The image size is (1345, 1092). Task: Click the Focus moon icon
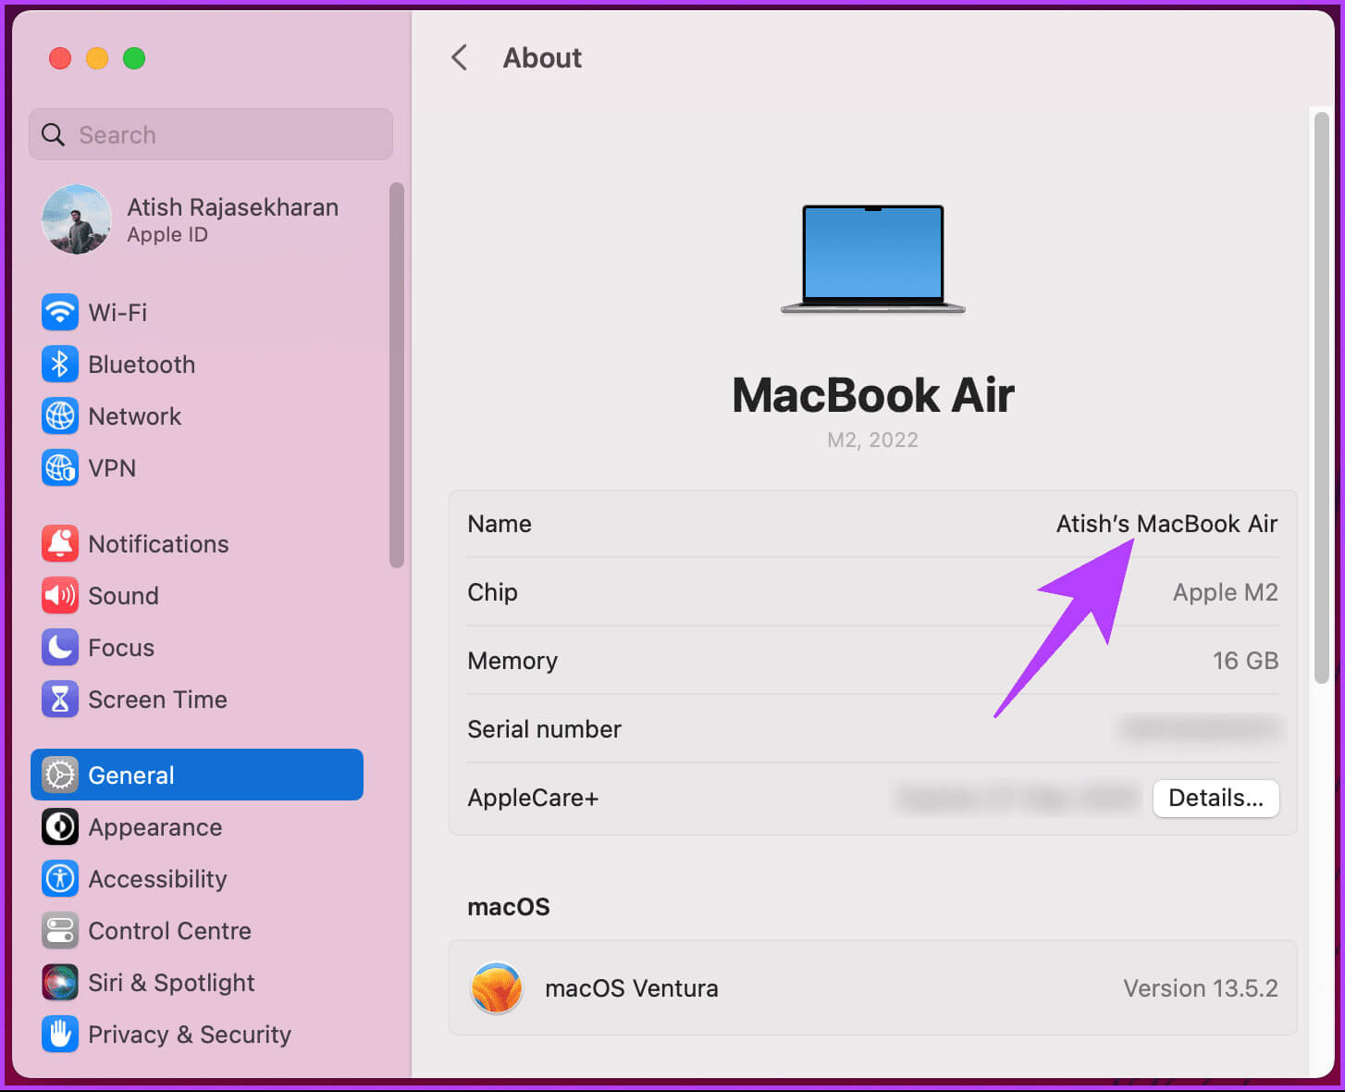coord(60,647)
